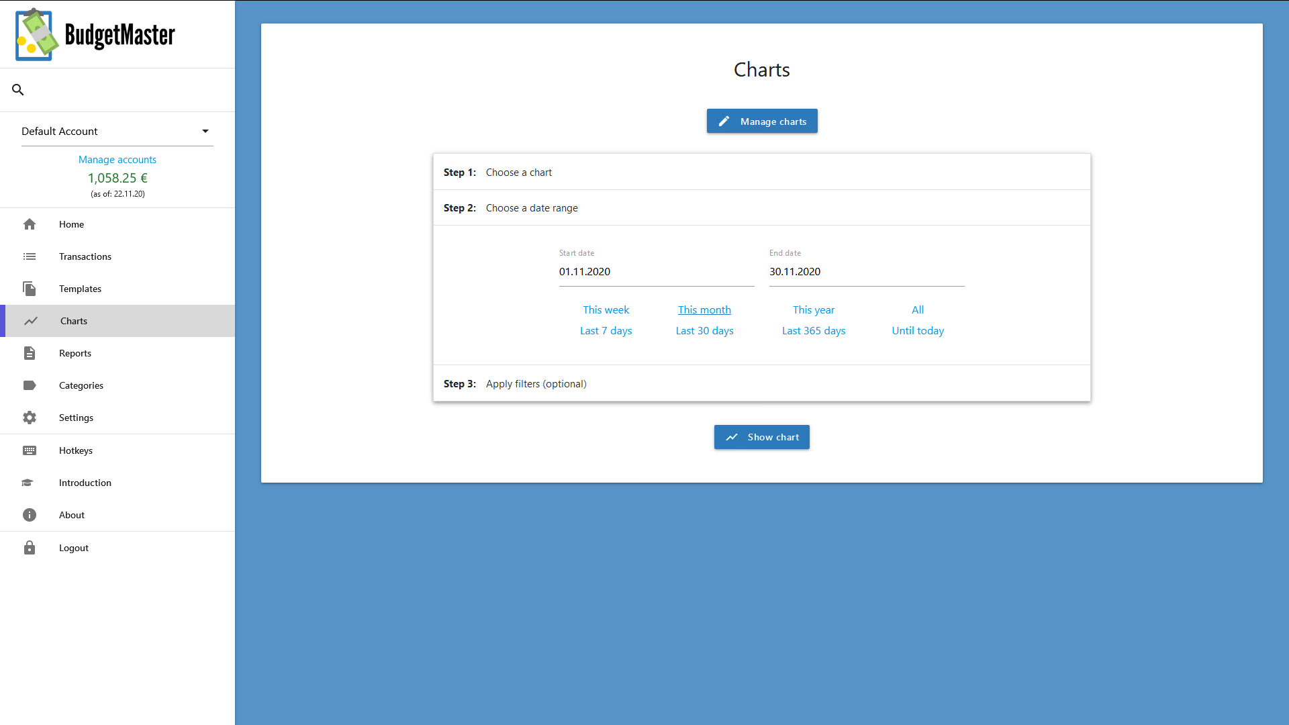Select Last 30 days range
Viewport: 1289px width, 725px height.
point(704,331)
